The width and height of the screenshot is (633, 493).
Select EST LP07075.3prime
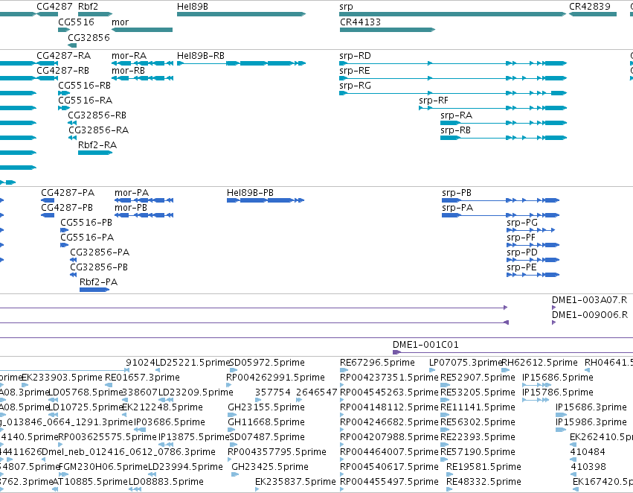coord(466,363)
